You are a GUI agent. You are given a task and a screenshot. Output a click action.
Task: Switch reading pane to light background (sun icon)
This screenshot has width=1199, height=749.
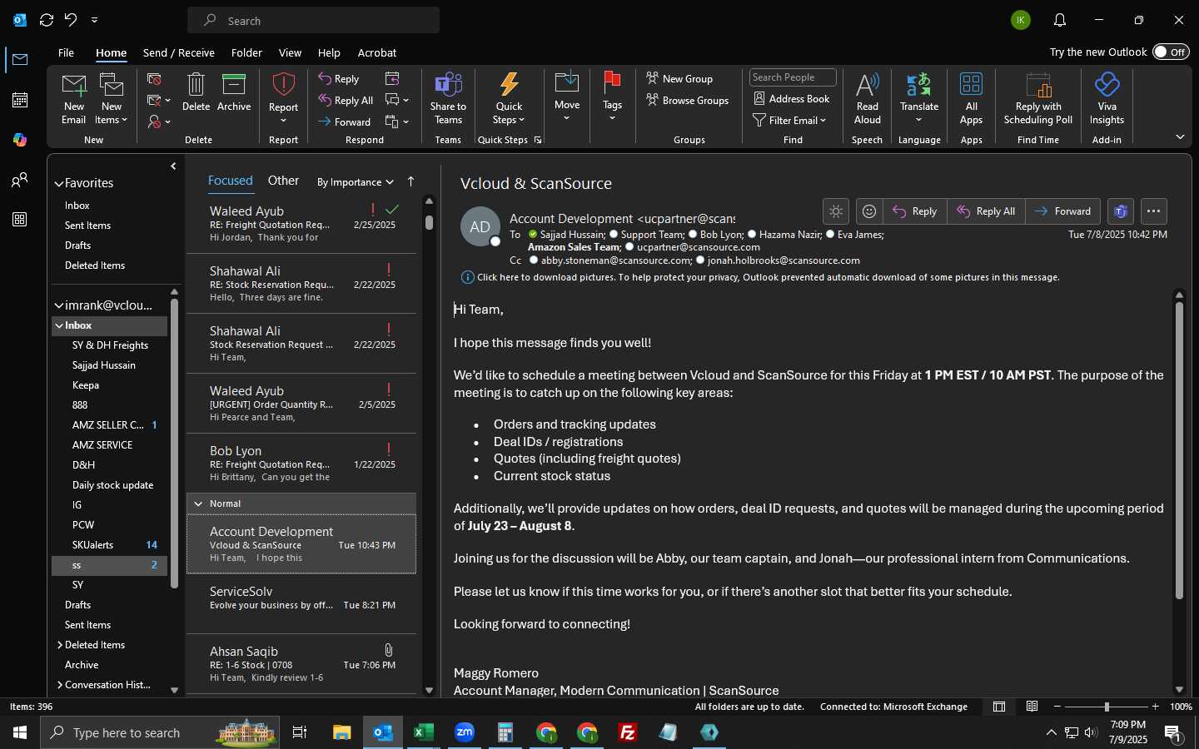tap(836, 211)
